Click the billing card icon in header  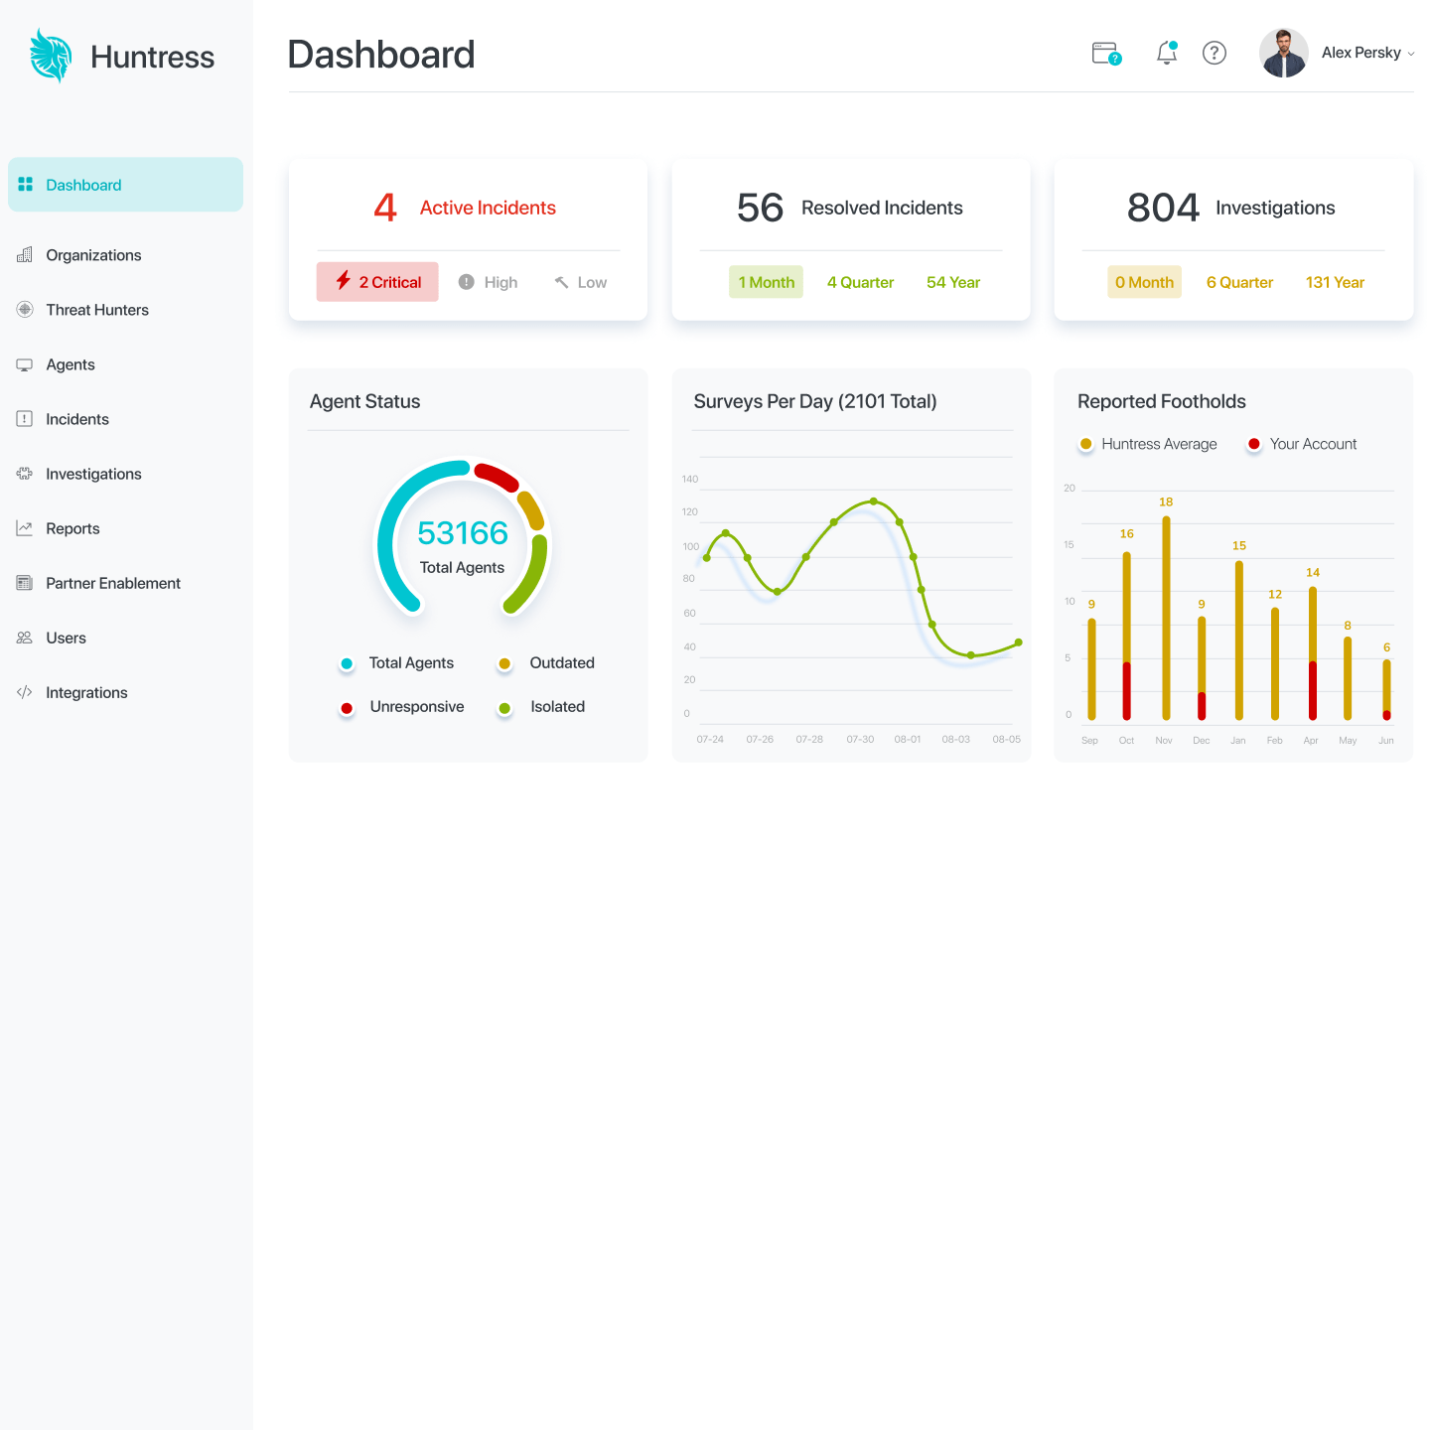(1106, 53)
